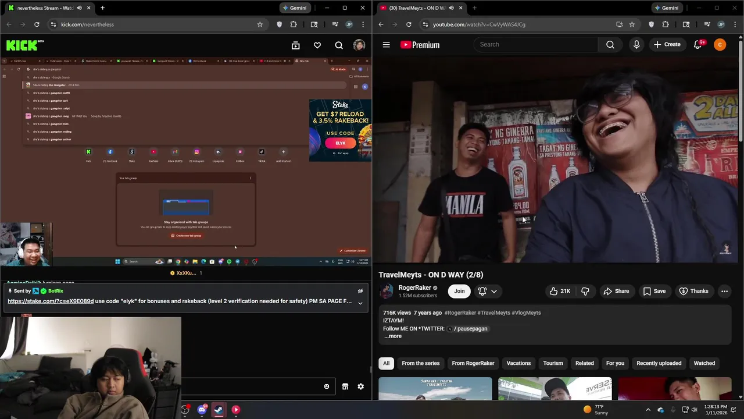The image size is (744, 419).
Task: Select the Vacations filter chip
Action: tap(518, 363)
